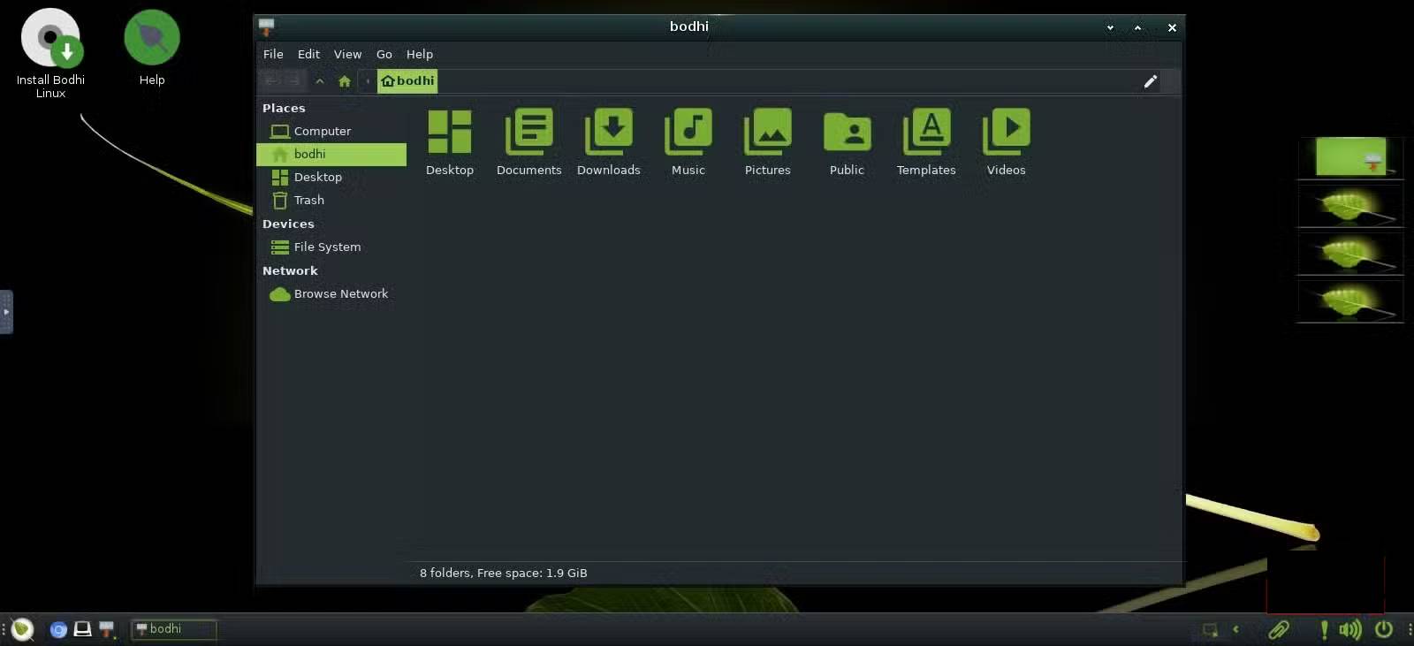Click bodhi window button in taskbar
1414x646 pixels.
tap(173, 629)
